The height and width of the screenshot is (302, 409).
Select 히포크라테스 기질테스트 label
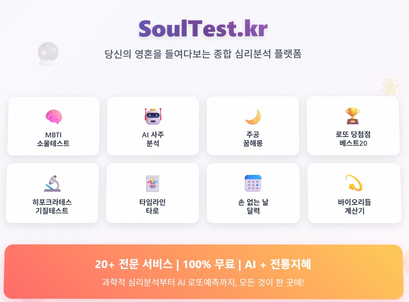pyautogui.click(x=52, y=206)
